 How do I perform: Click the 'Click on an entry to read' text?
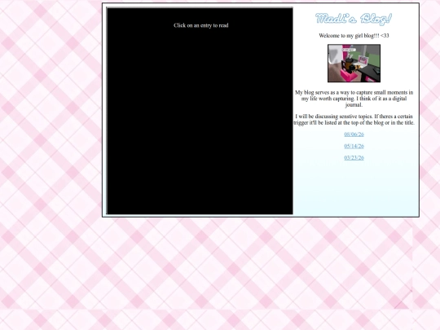(201, 25)
